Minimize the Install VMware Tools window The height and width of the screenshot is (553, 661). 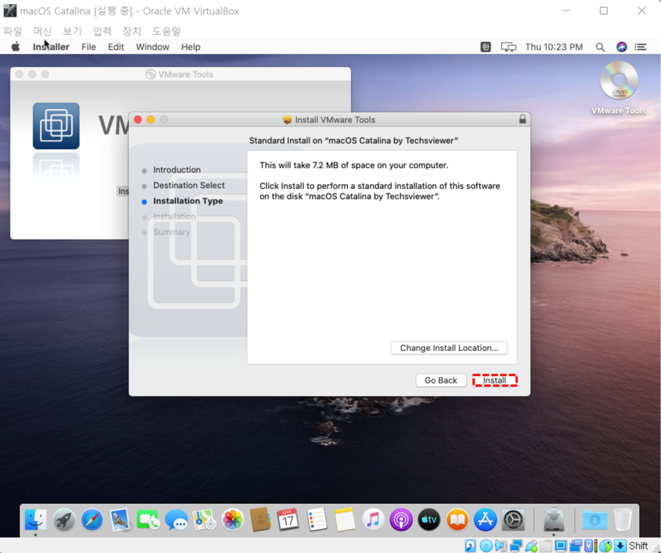click(150, 120)
